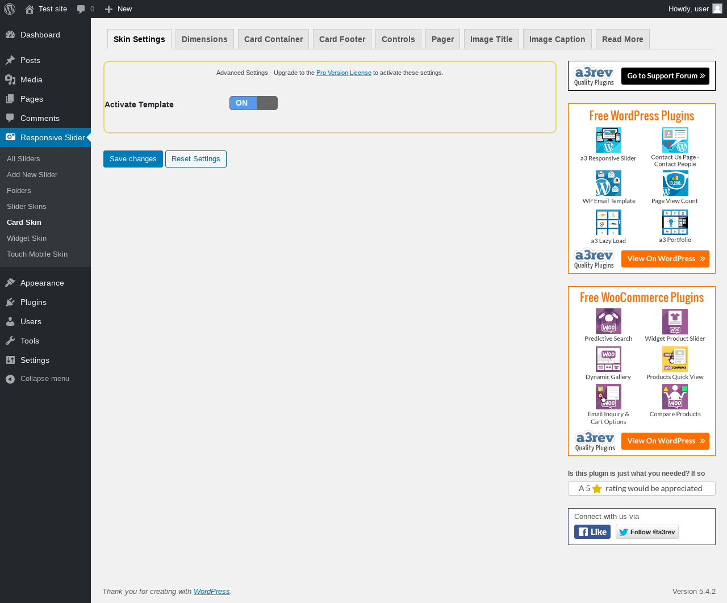The width and height of the screenshot is (727, 603).
Task: Click the Reset Settings button
Action: pos(196,159)
